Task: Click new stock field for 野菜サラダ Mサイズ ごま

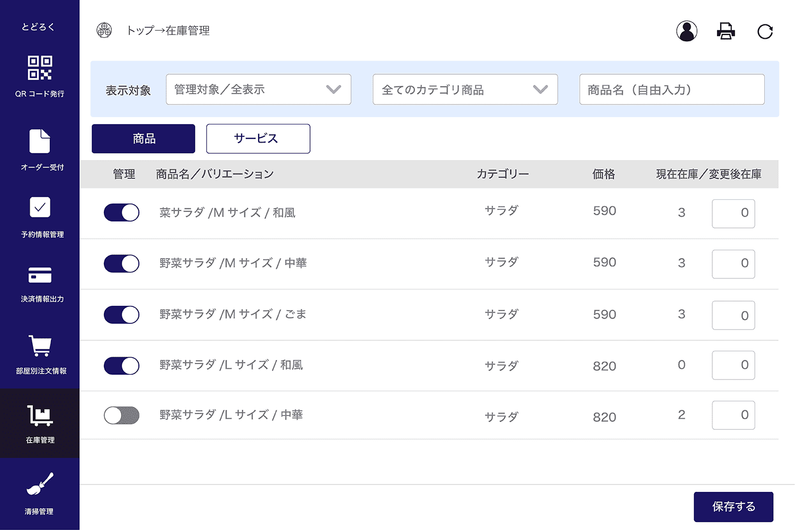Action: pos(733,315)
